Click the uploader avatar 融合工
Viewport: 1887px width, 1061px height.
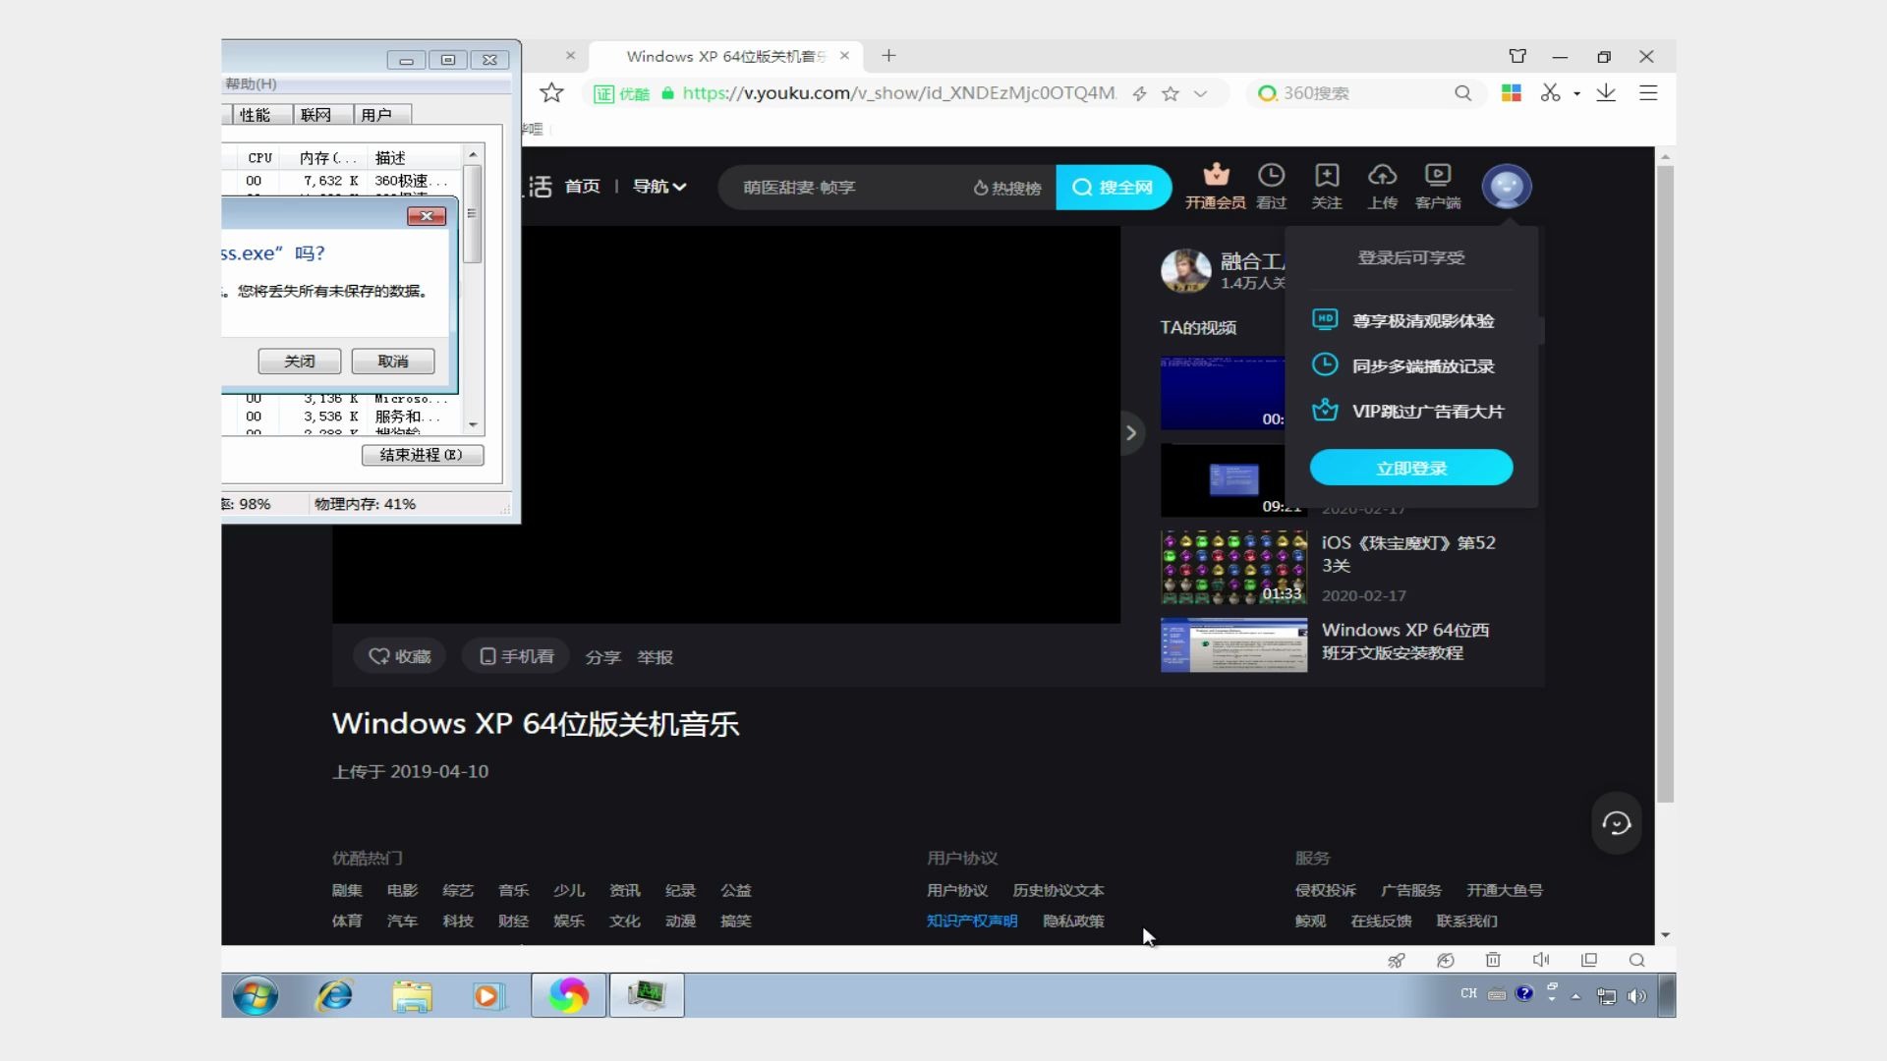point(1185,270)
